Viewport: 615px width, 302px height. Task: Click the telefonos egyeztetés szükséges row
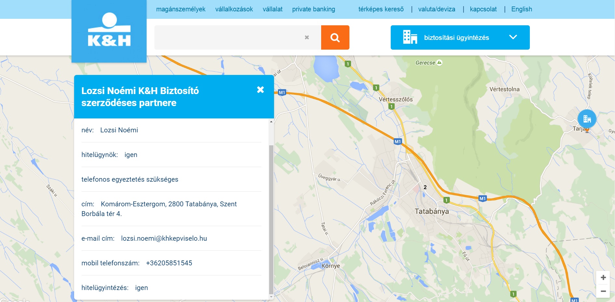pyautogui.click(x=171, y=179)
